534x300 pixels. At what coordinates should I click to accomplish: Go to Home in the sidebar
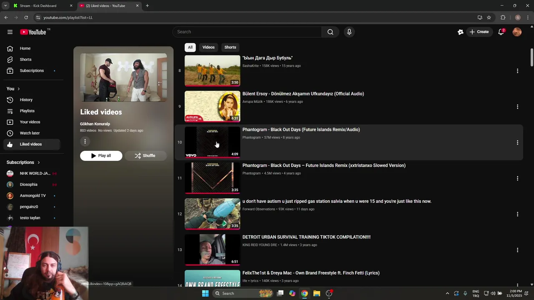[x=31, y=48]
